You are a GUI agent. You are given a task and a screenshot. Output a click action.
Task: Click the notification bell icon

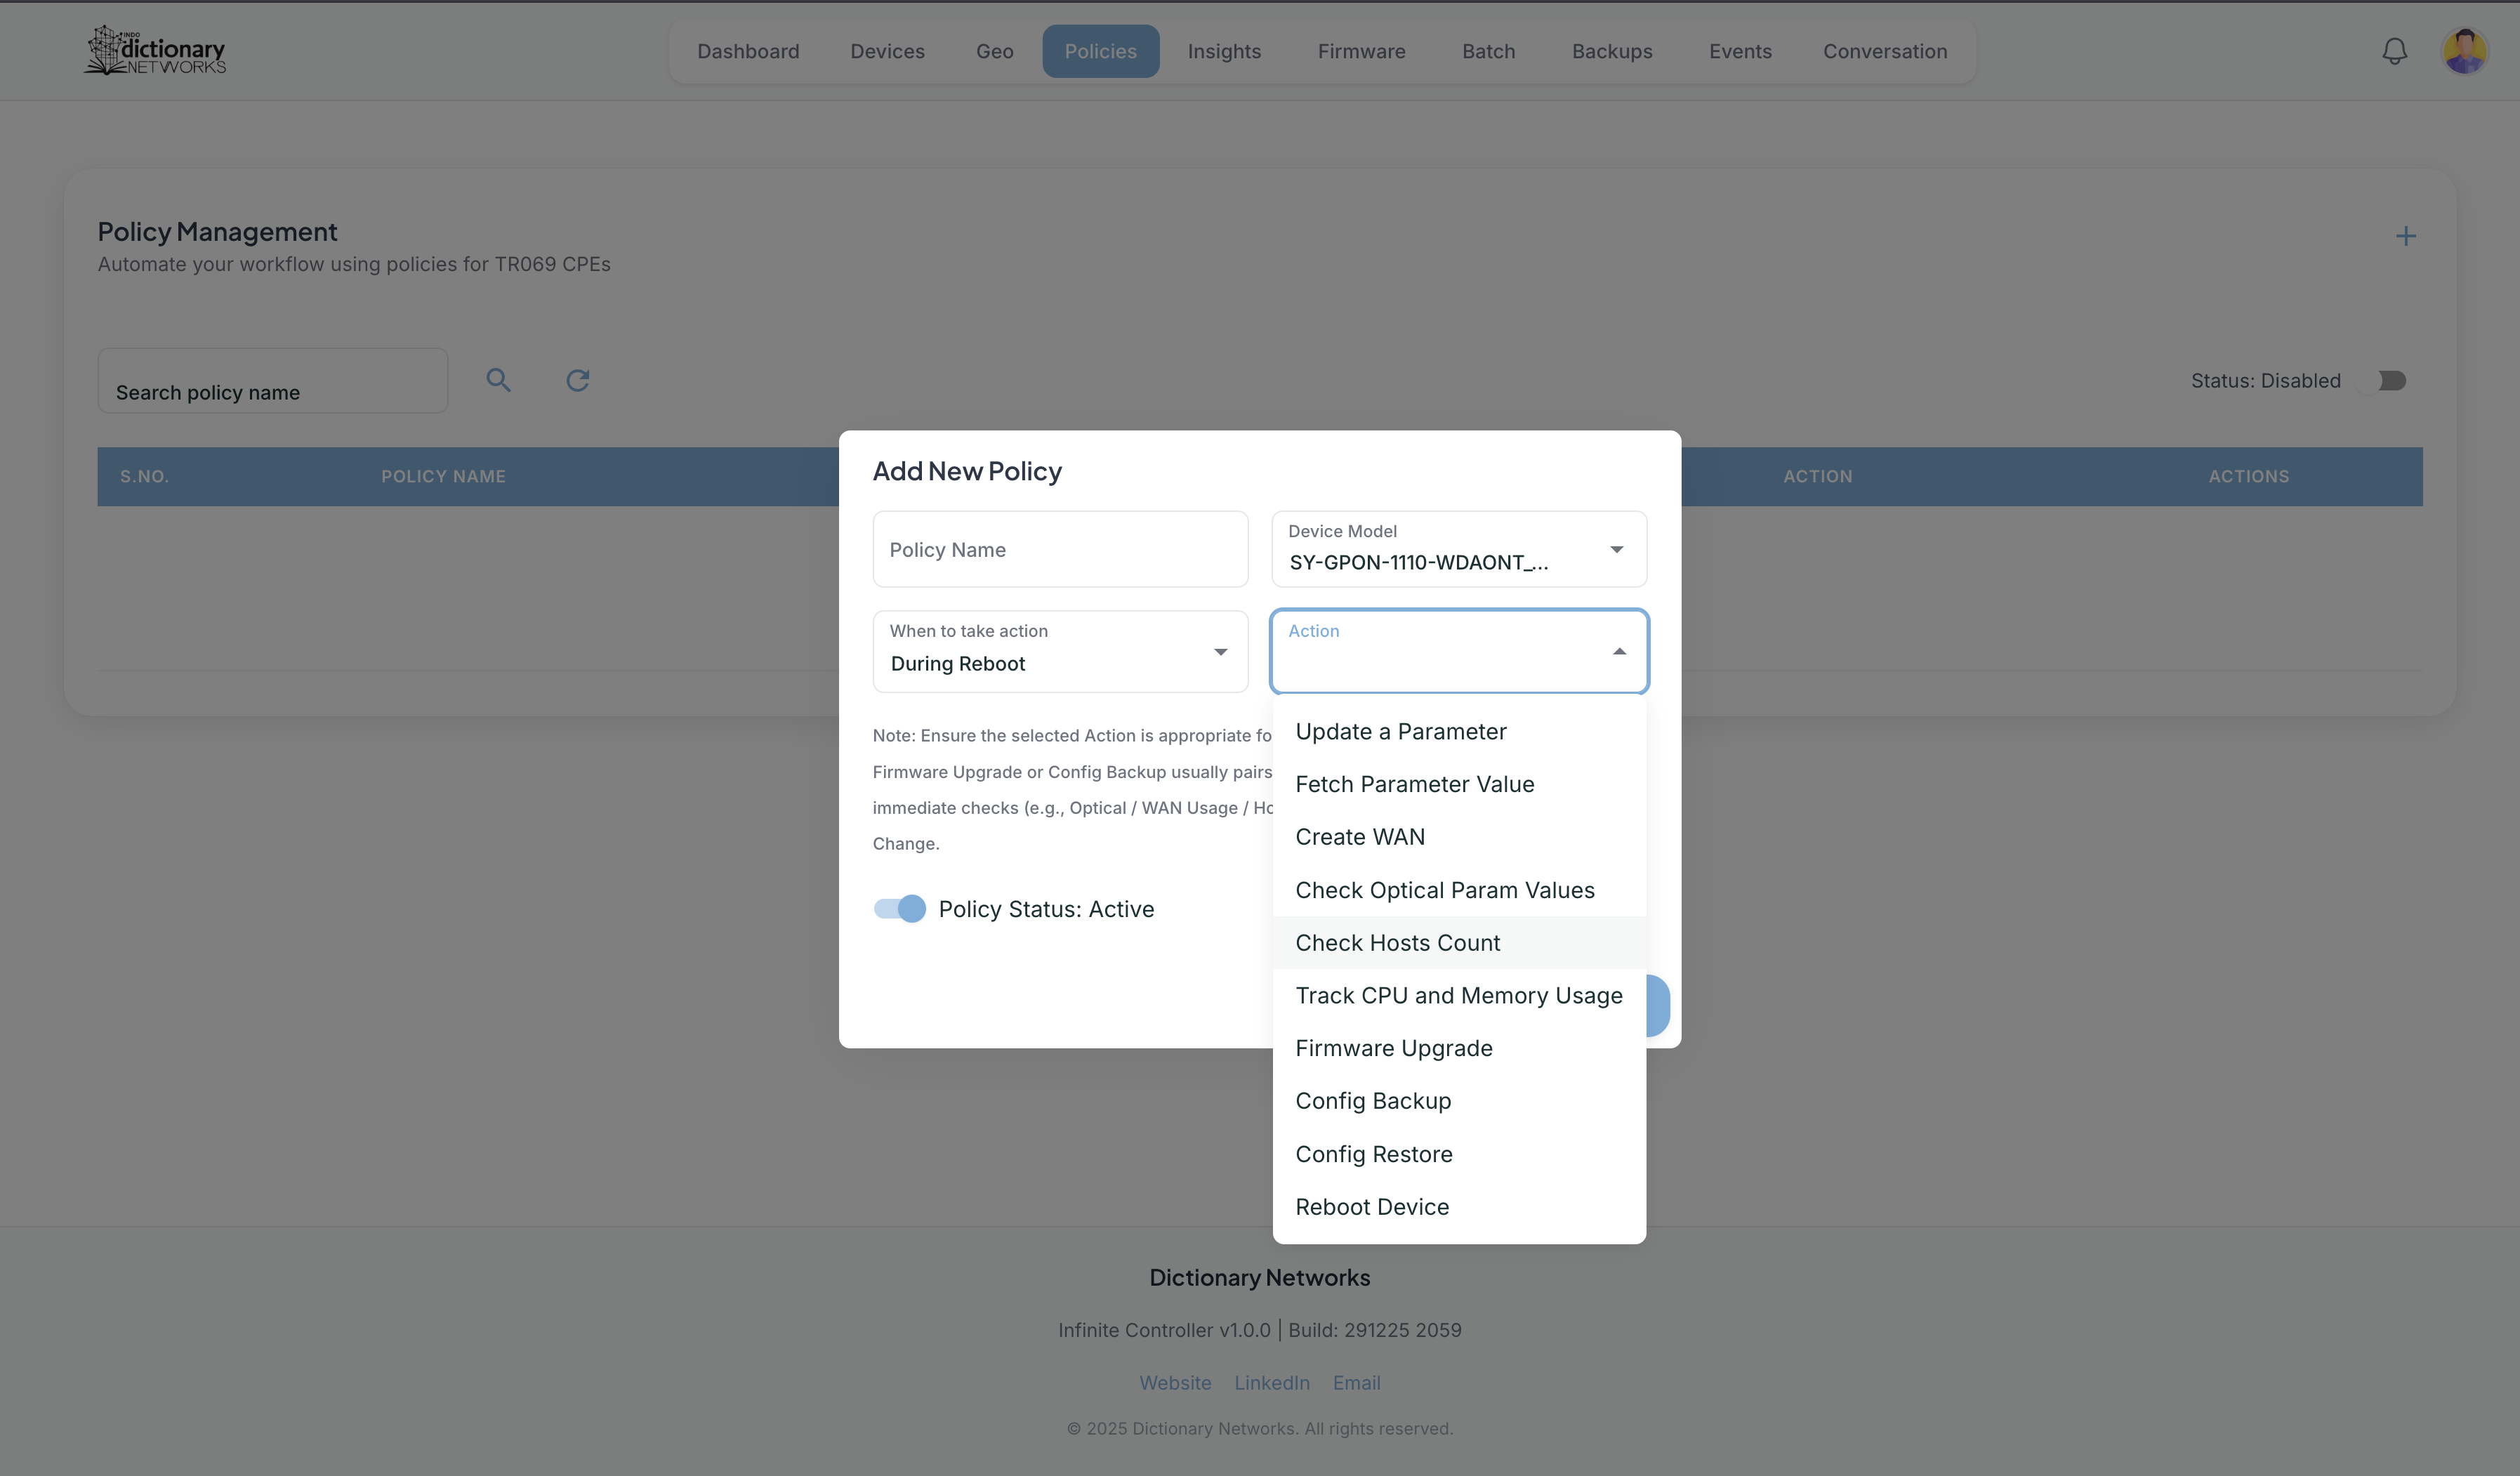click(x=2394, y=51)
